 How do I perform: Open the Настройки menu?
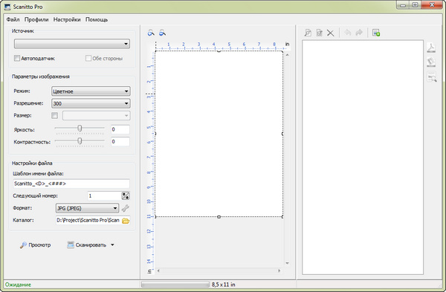(67, 19)
